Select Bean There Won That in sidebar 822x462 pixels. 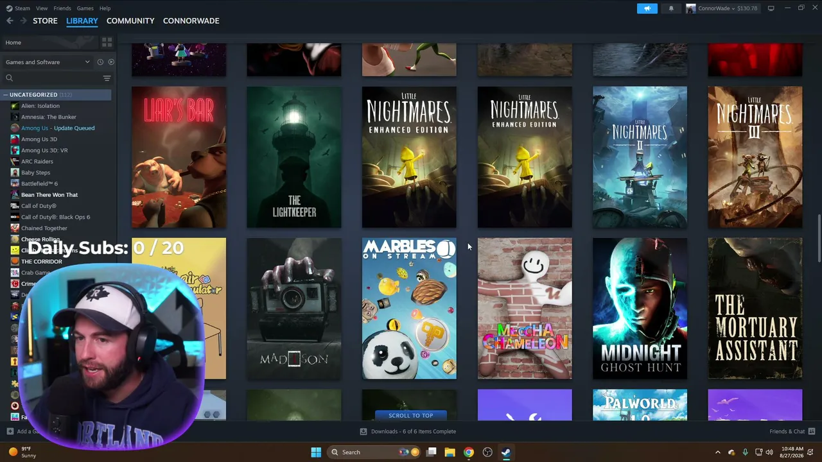click(x=49, y=195)
